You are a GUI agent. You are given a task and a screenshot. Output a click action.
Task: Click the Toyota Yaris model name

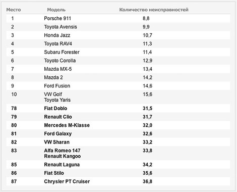pyautogui.click(x=57, y=100)
